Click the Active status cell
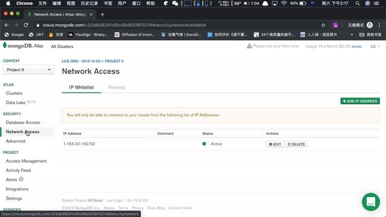 [x=212, y=143]
